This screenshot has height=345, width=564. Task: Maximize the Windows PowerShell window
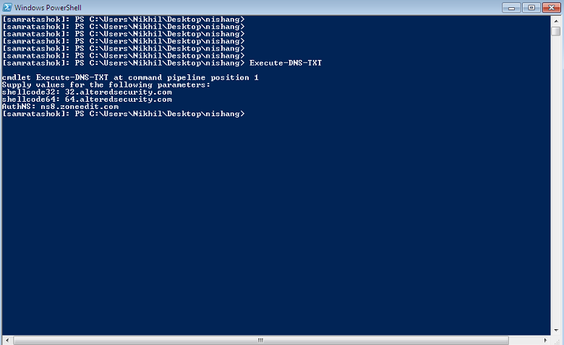click(531, 7)
